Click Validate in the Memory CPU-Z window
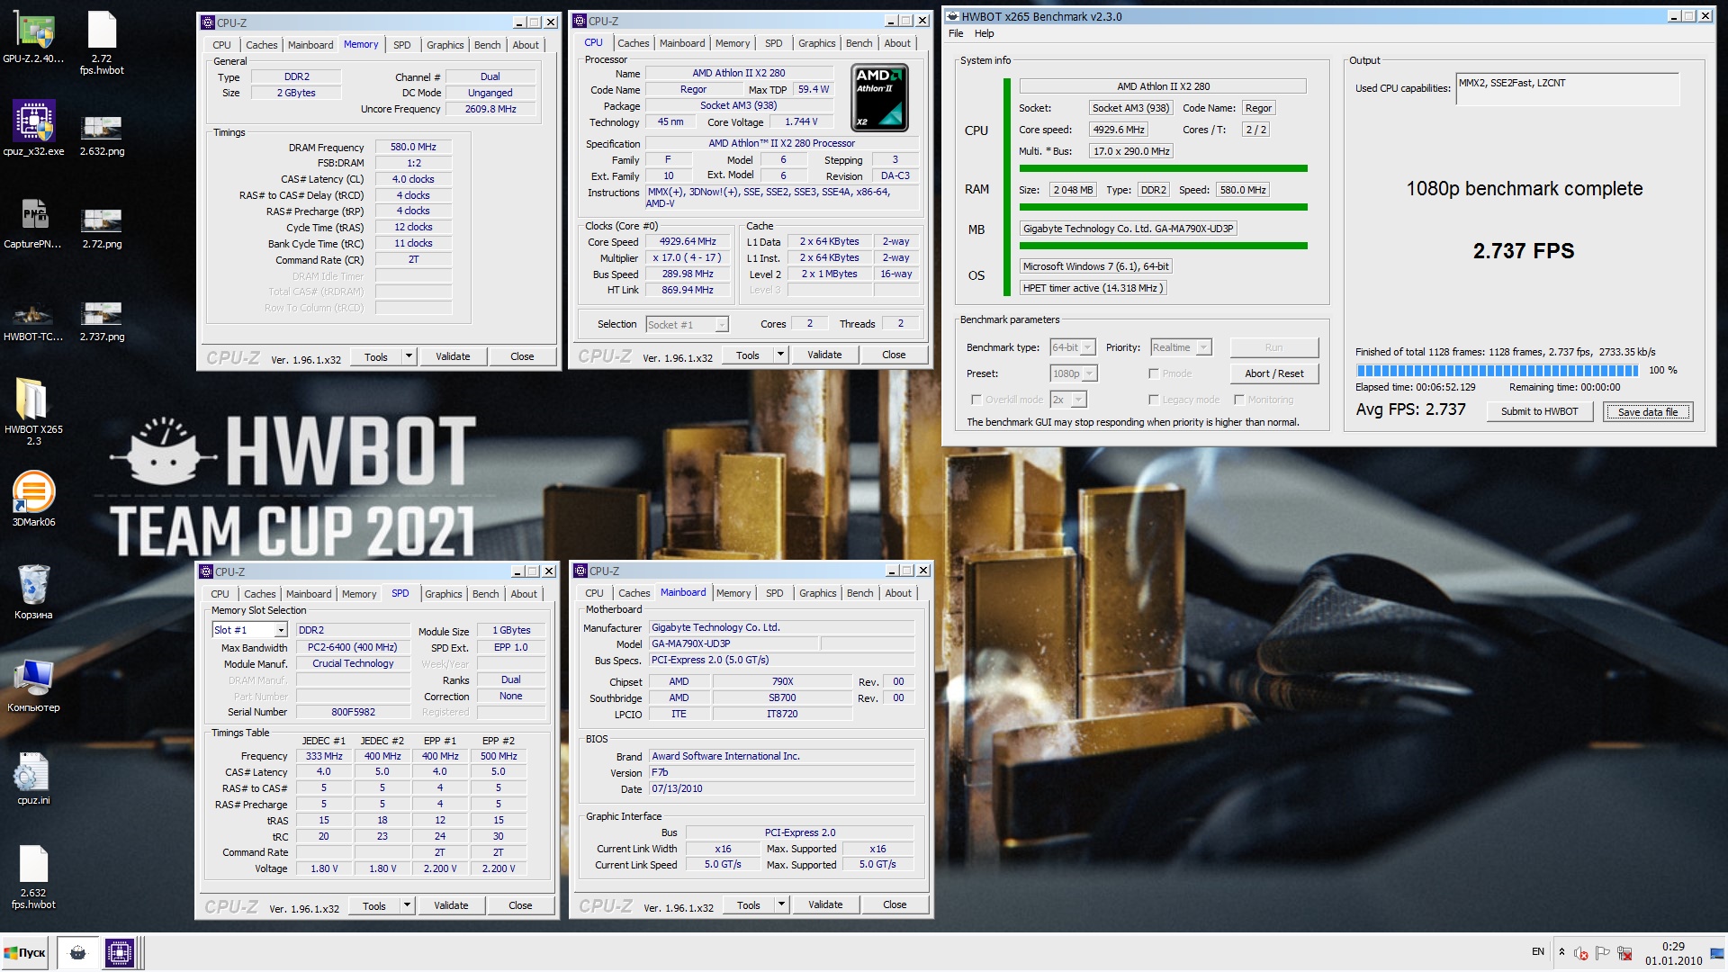The image size is (1728, 972). [x=453, y=356]
